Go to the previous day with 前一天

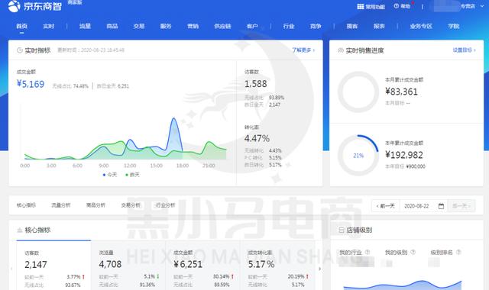(385, 206)
